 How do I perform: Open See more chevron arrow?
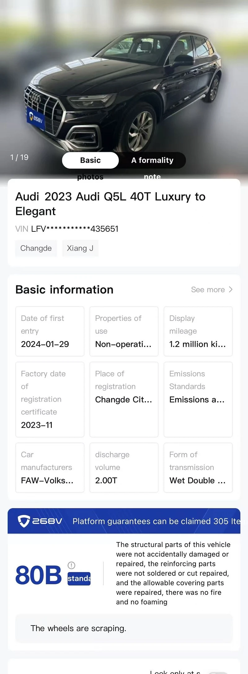coord(231,289)
